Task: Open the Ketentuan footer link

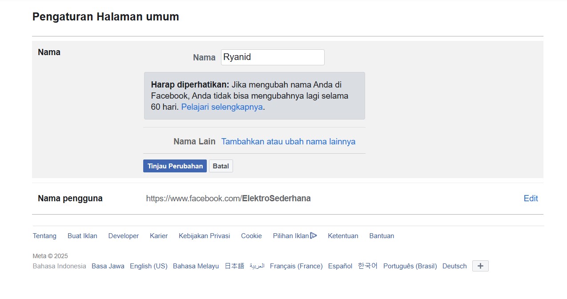Action: [343, 236]
